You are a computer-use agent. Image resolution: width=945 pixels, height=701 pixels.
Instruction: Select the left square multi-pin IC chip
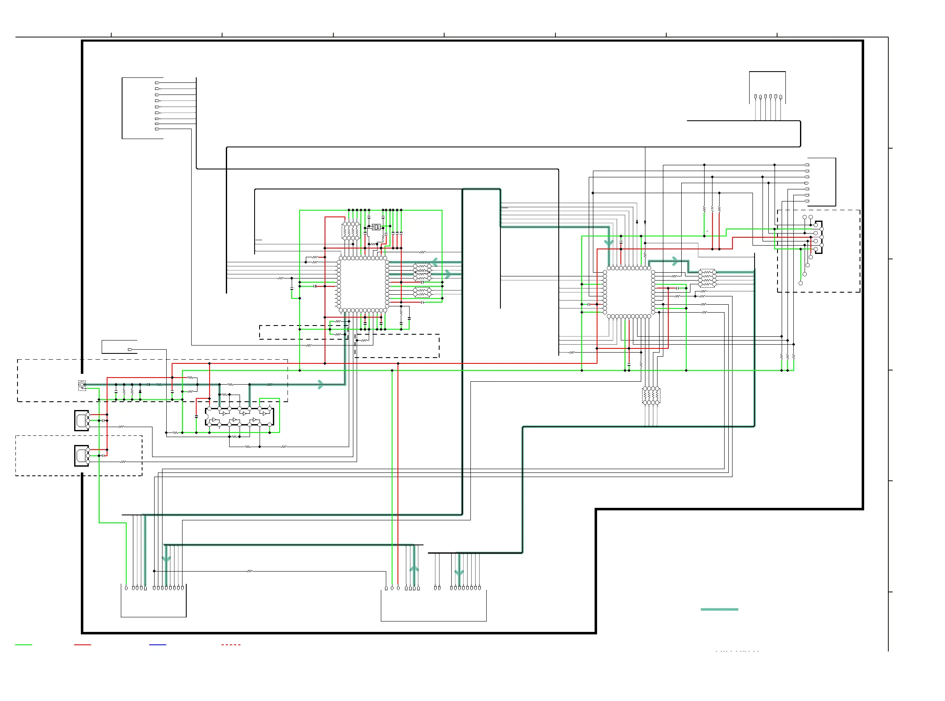363,284
